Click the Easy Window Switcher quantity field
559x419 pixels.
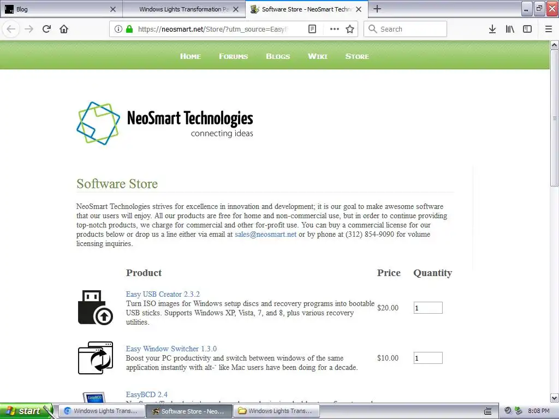(x=428, y=358)
